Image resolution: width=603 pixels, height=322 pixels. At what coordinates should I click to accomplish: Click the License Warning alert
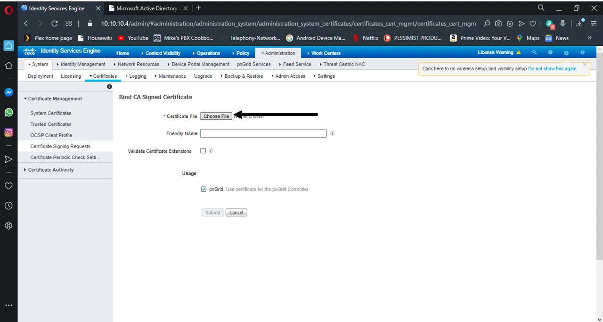click(x=499, y=52)
